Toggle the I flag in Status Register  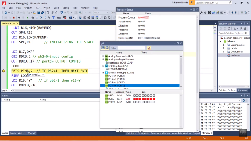[139, 38]
